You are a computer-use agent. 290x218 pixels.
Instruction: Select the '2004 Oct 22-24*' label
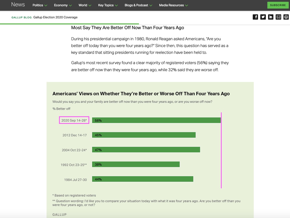pyautogui.click(x=74, y=150)
